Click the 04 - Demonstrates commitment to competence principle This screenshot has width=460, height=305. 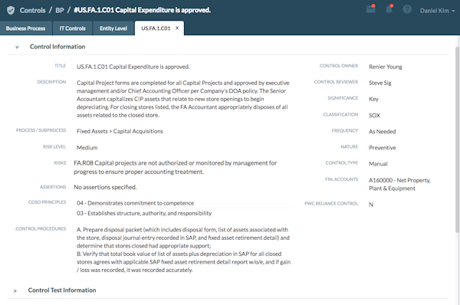click(135, 203)
